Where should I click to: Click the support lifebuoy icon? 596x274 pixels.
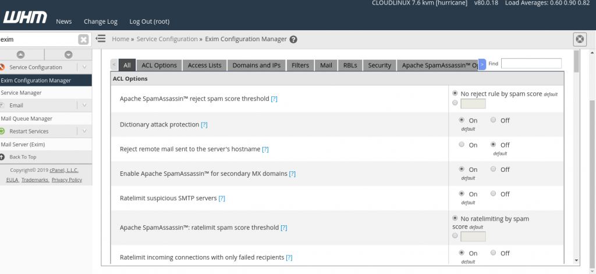click(579, 39)
